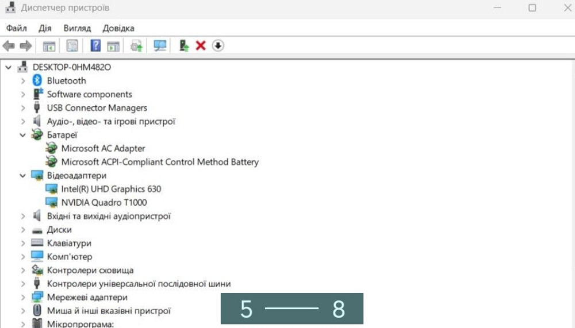The width and height of the screenshot is (575, 328).
Task: Select the Bluetooth label
Action: [x=66, y=80]
